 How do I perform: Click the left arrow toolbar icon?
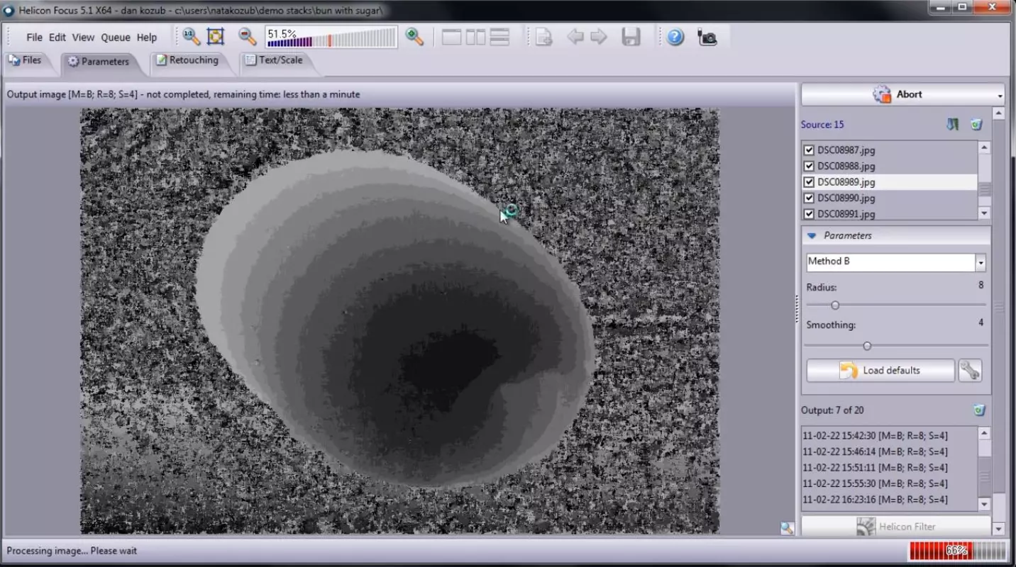[575, 37]
